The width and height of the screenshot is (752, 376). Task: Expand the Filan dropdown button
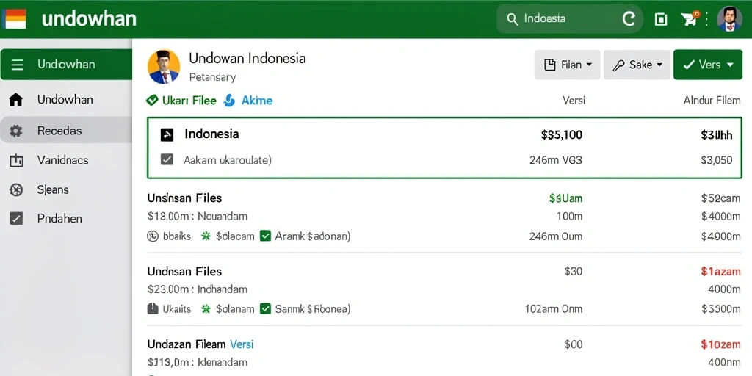point(568,65)
